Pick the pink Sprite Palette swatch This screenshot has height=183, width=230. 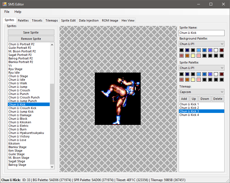(x=199, y=80)
